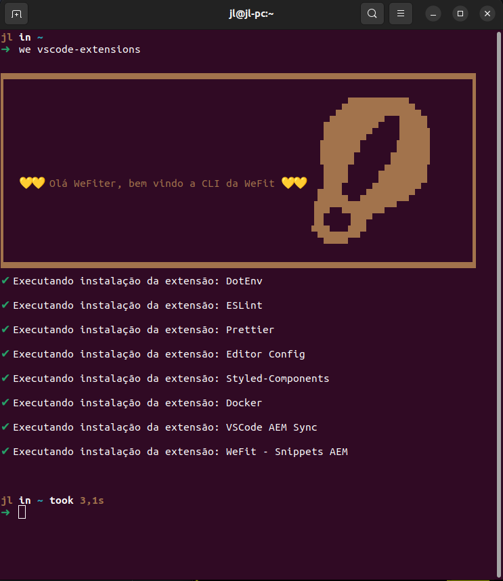The height and width of the screenshot is (581, 503).
Task: Maximize the terminal window
Action: click(460, 14)
